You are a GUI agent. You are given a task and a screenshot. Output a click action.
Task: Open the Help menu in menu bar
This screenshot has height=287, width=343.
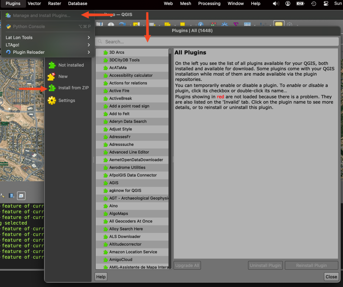pos(256,3)
